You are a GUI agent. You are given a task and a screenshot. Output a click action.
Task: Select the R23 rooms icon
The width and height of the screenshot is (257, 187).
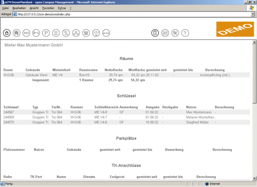tap(26, 33)
